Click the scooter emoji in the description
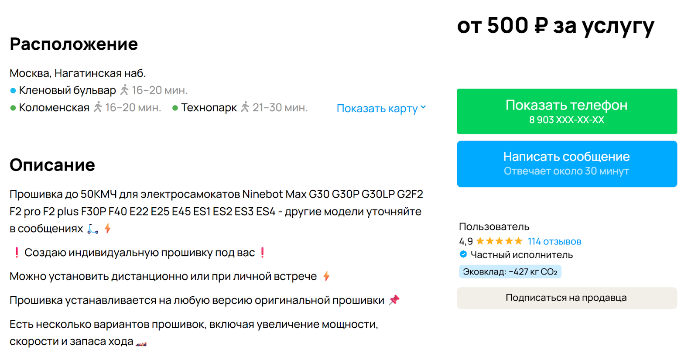Viewport: 698px width, 353px height. [93, 229]
